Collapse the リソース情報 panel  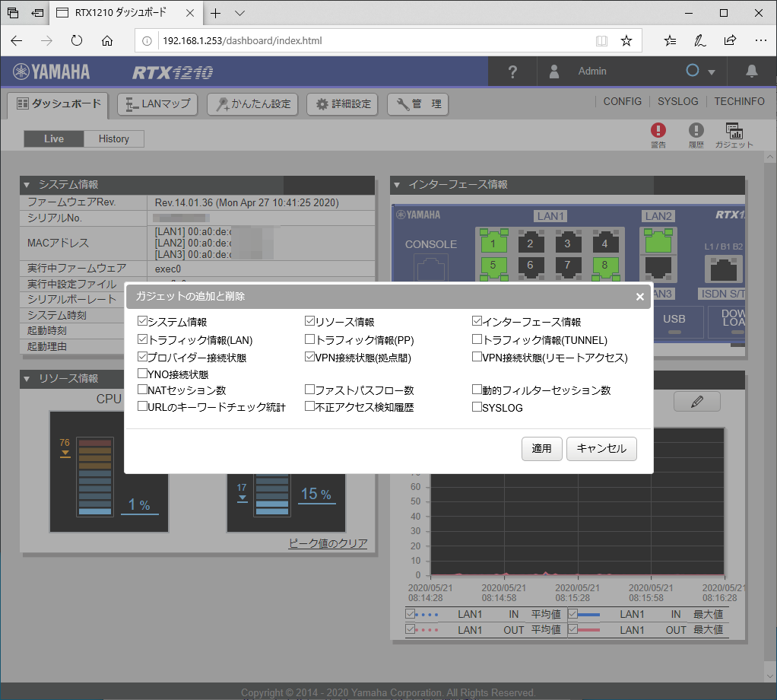[27, 379]
